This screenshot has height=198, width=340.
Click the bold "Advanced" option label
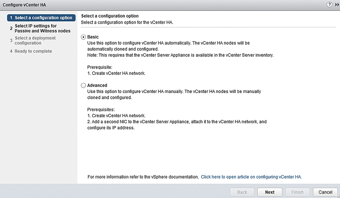(97, 85)
